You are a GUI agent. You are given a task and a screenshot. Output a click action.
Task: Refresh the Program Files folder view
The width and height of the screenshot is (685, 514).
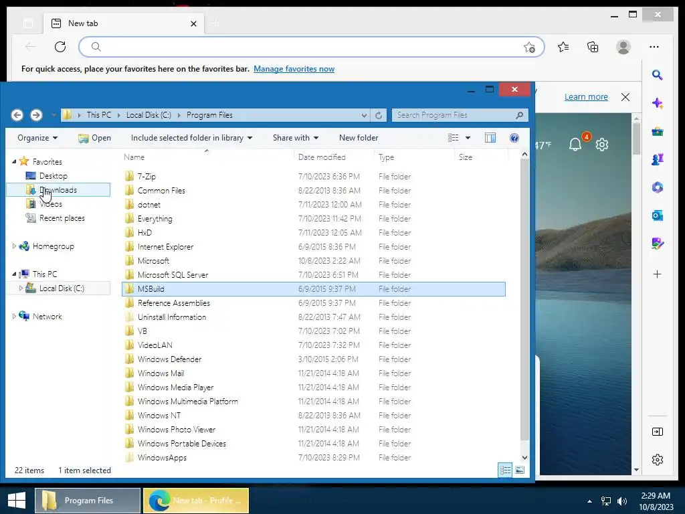[x=379, y=115]
